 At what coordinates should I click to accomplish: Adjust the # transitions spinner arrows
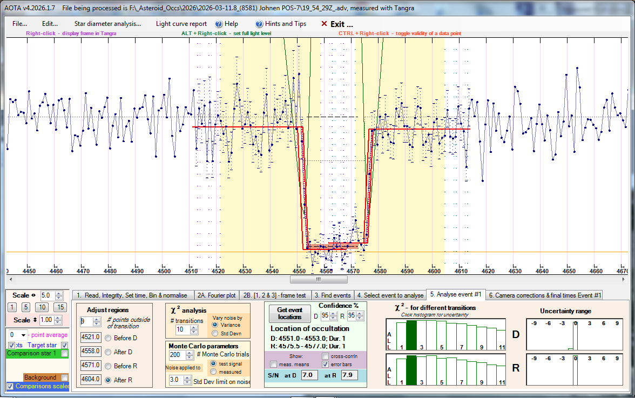coord(194,329)
